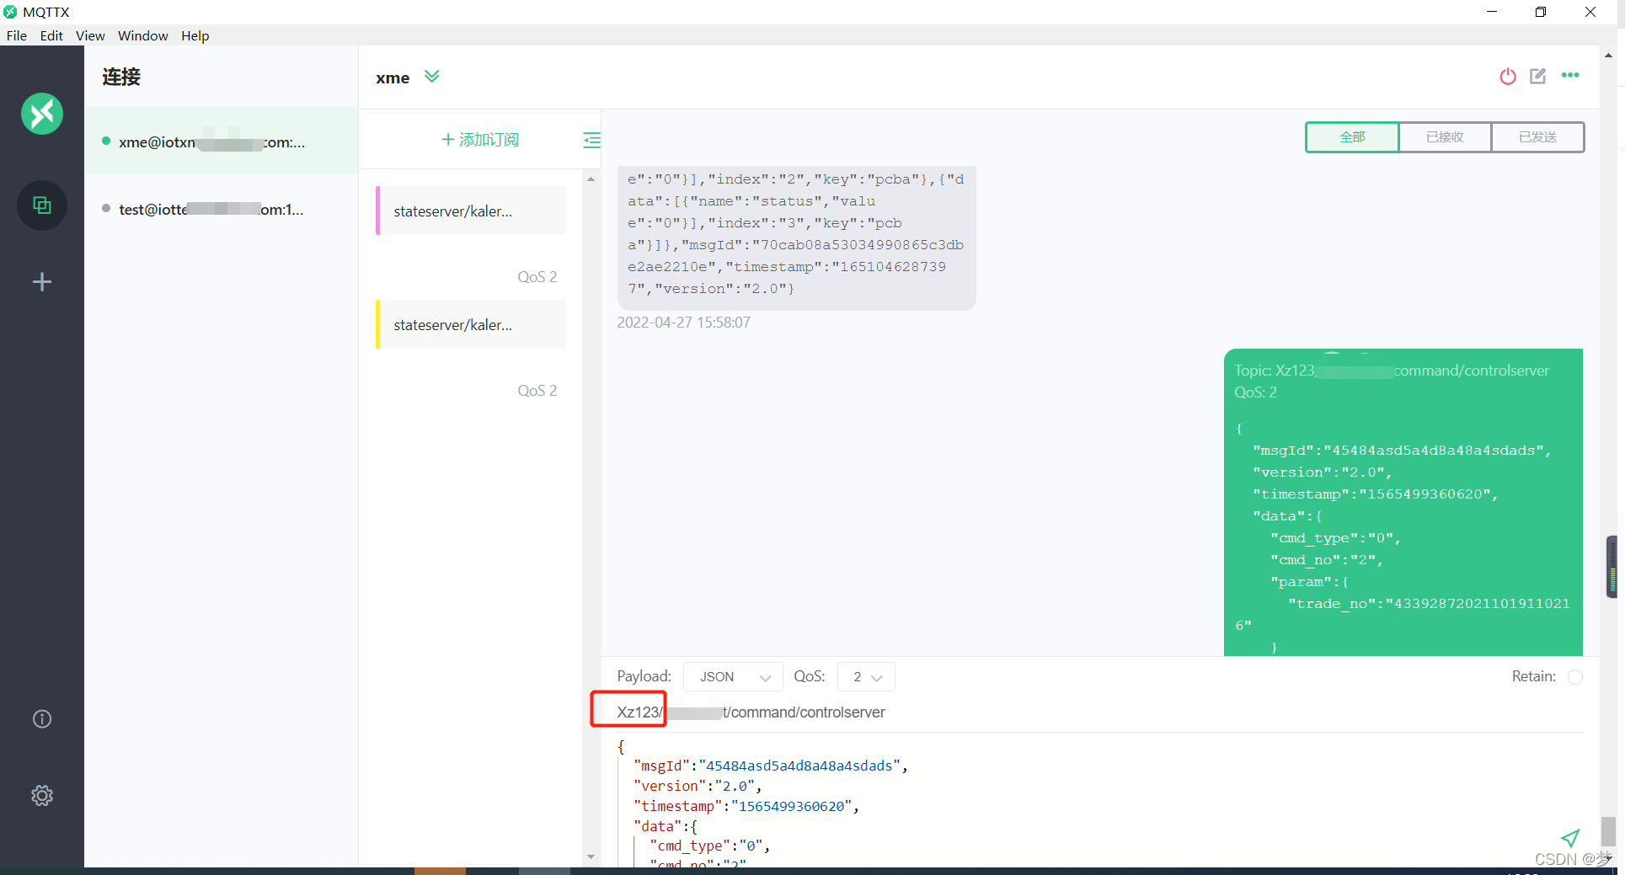The width and height of the screenshot is (1625, 875).
Task: Click the subscription list scrollbar down arrow
Action: pyautogui.click(x=591, y=856)
